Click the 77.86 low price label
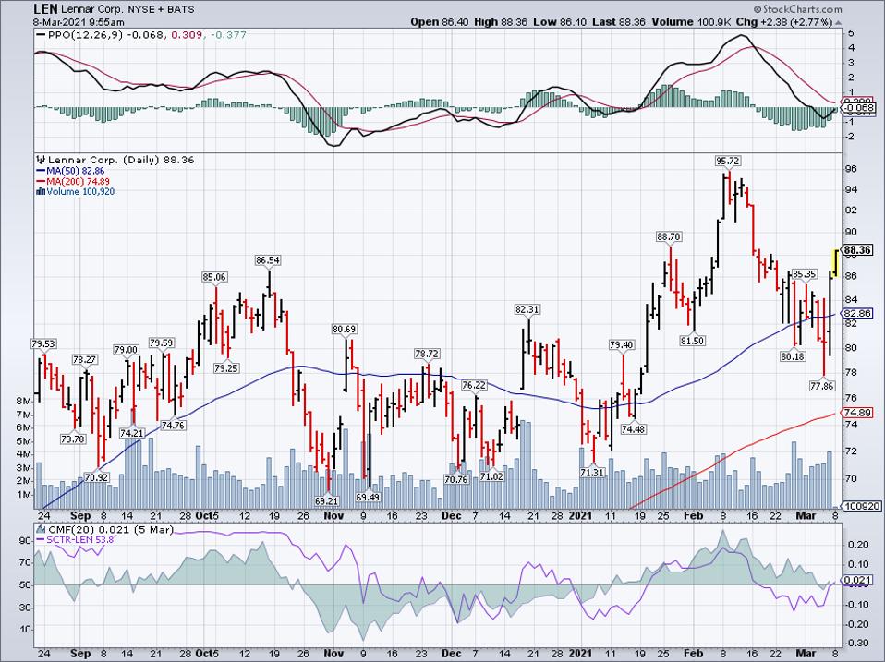Screen dimensions: 885x662 (x=822, y=386)
